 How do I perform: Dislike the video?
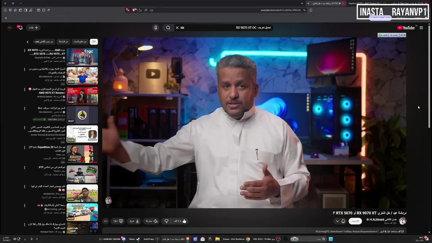[166, 221]
